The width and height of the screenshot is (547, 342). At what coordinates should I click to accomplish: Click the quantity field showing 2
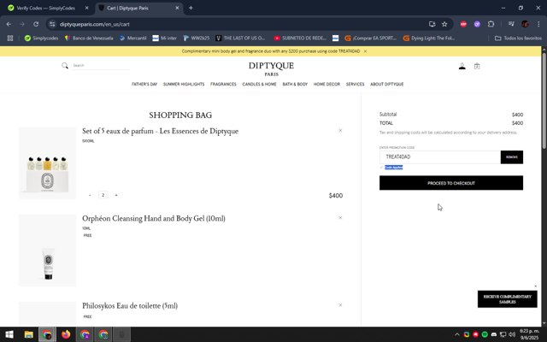click(x=103, y=195)
